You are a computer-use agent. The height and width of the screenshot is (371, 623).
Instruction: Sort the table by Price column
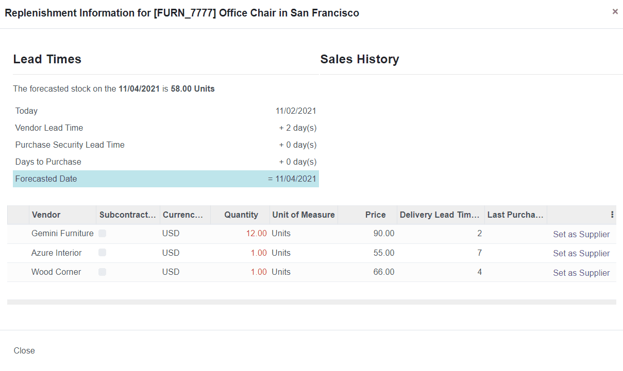(375, 215)
